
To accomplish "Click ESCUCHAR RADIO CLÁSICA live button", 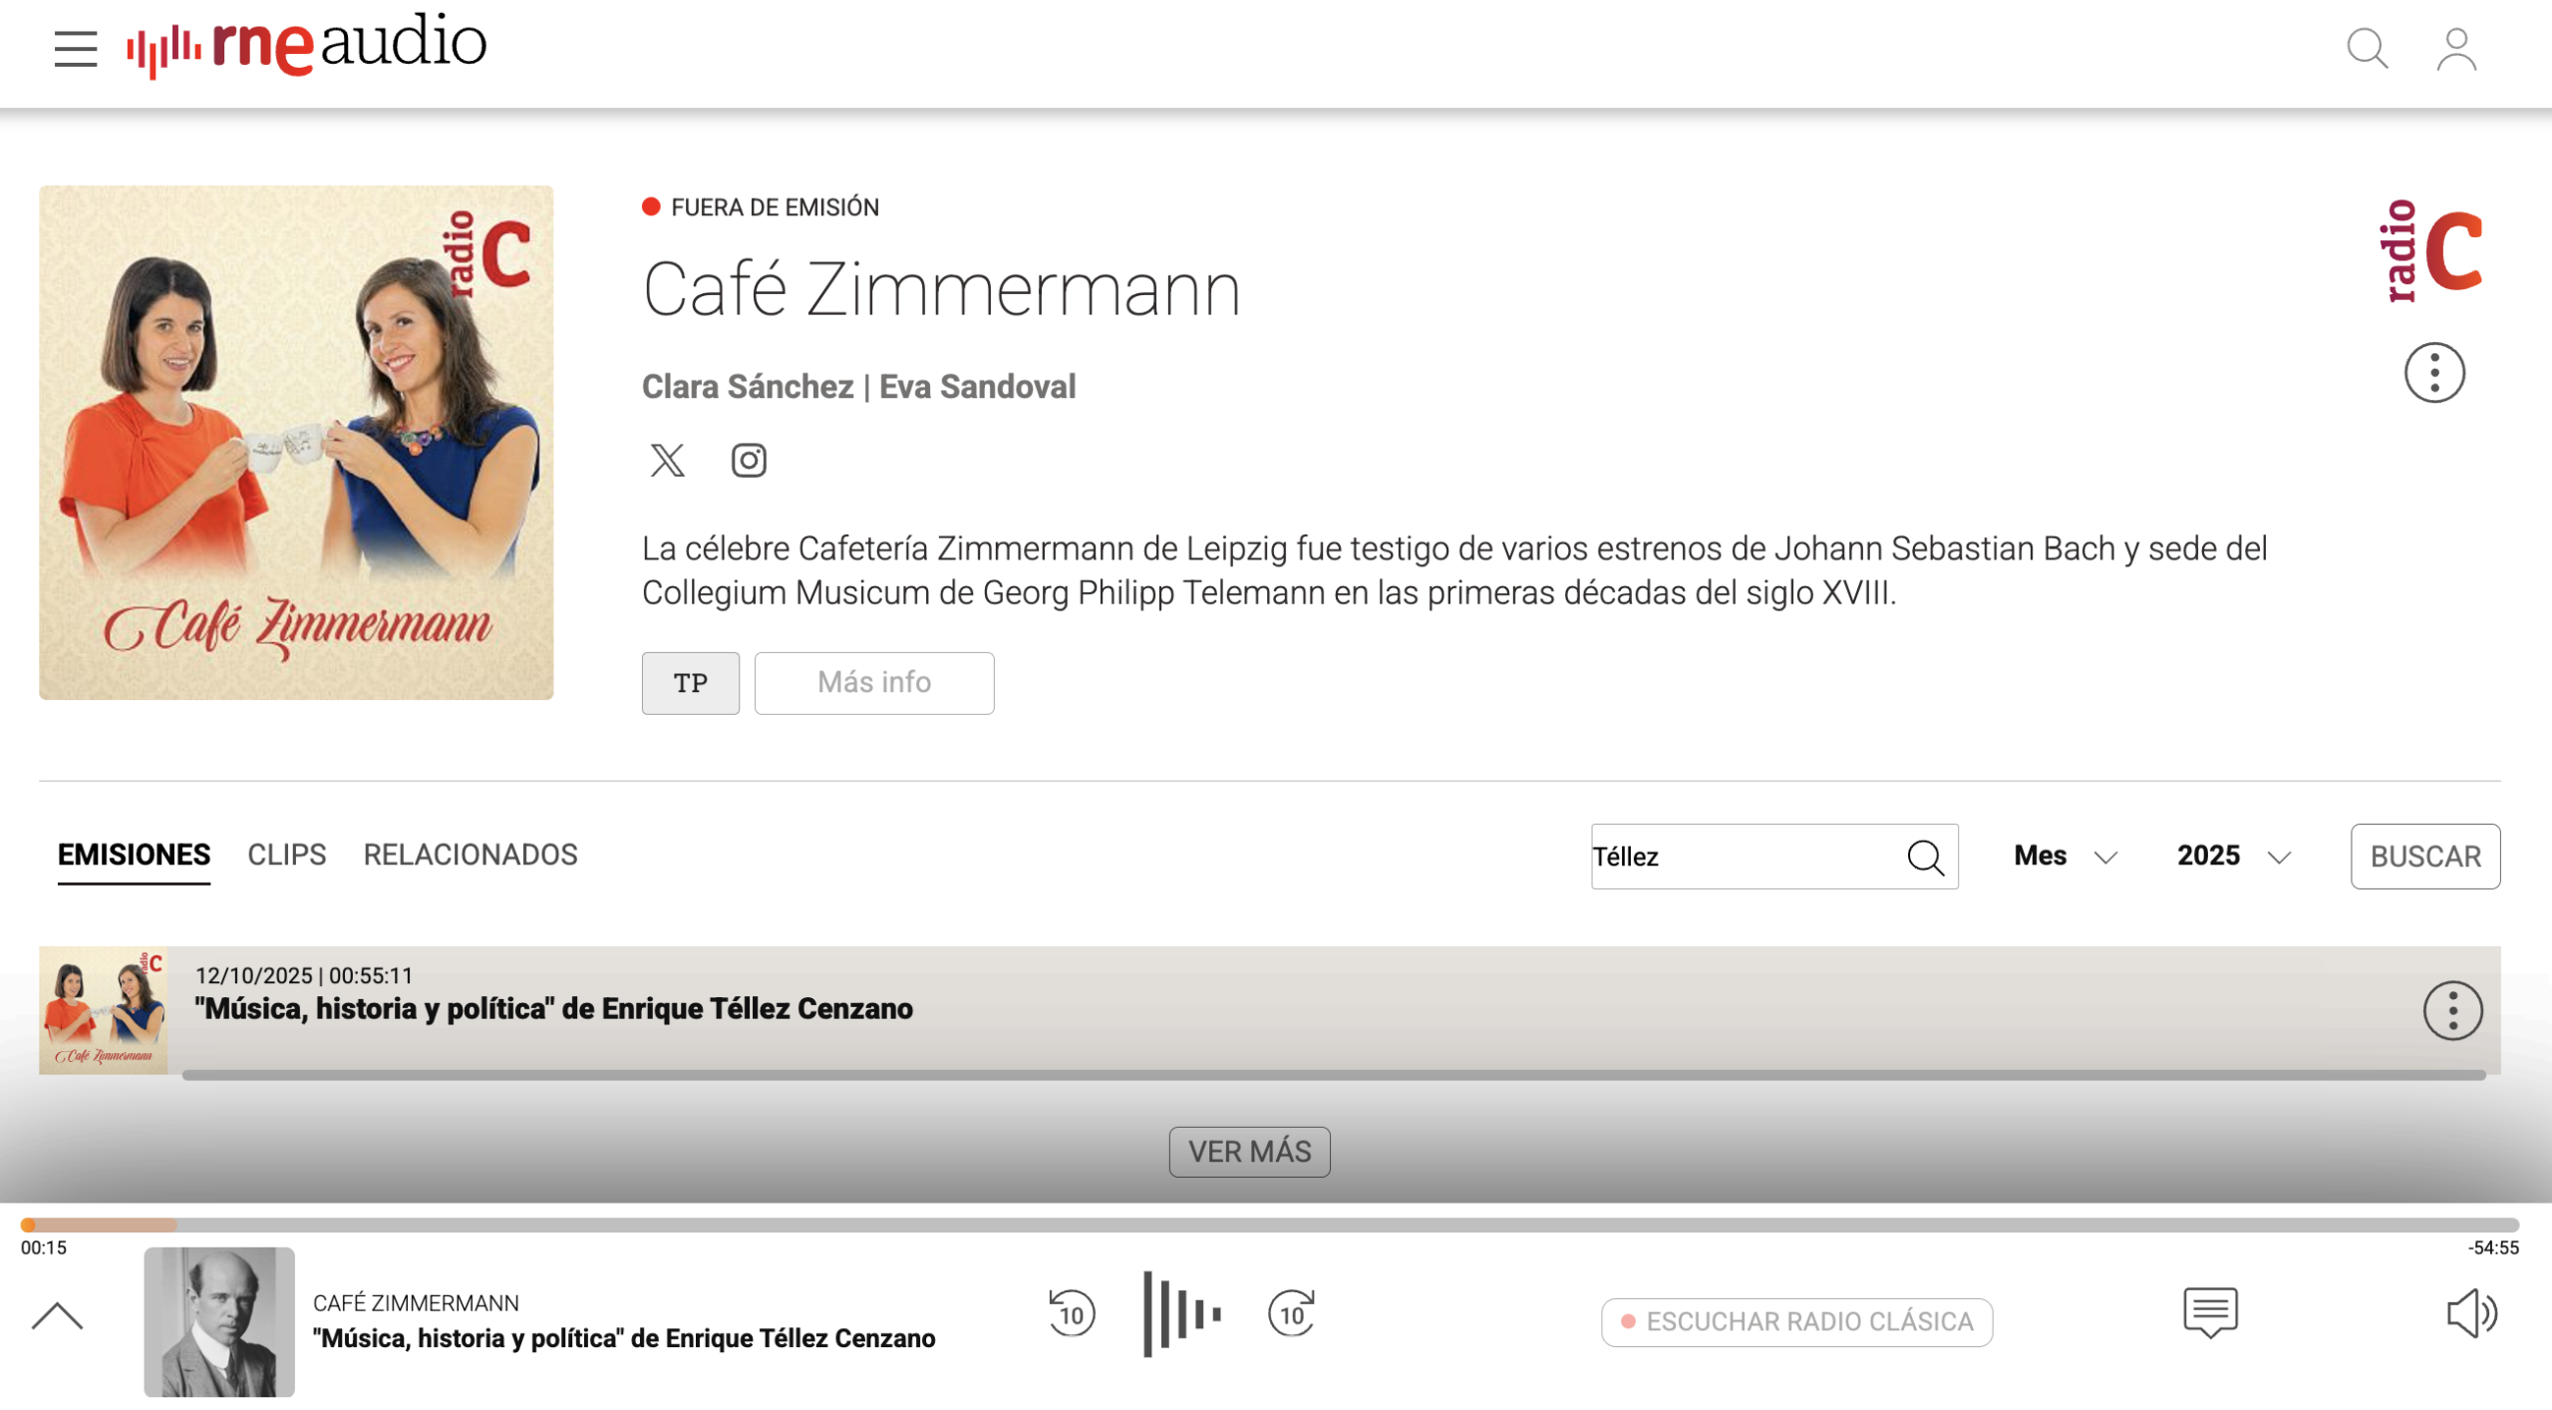I will click(x=1796, y=1322).
